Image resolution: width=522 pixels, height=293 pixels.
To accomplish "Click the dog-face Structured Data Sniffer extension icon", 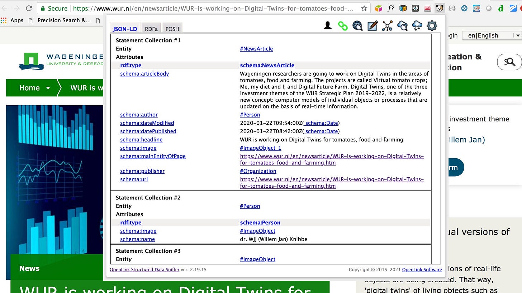I will coord(440,8).
